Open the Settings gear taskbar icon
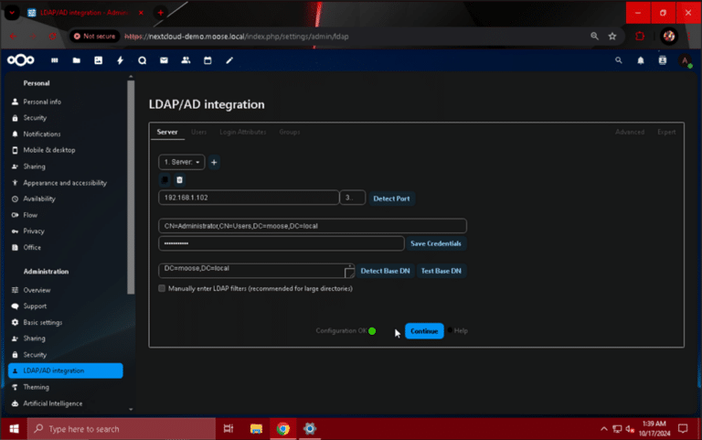Viewport: 702px width, 440px height. (x=310, y=429)
